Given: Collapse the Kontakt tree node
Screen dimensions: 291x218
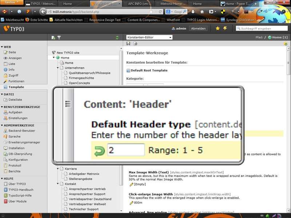Looking at the screenshot, I should (x=58, y=184).
